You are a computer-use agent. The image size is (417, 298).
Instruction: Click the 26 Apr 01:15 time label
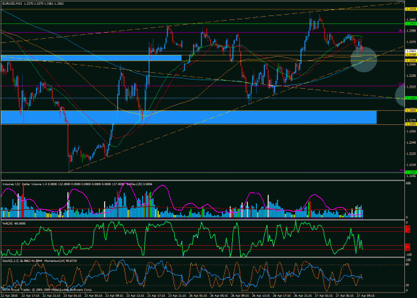(x=197, y=295)
